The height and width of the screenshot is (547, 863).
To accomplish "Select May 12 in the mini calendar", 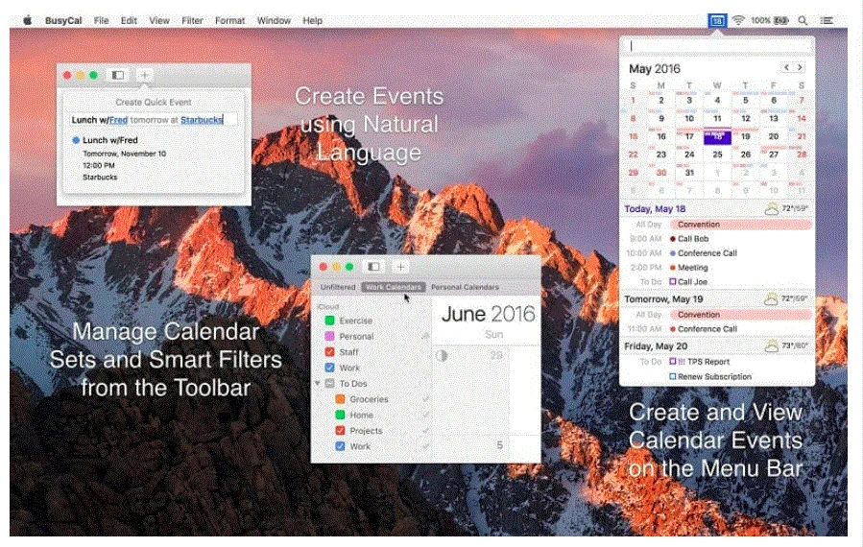I will pos(746,118).
